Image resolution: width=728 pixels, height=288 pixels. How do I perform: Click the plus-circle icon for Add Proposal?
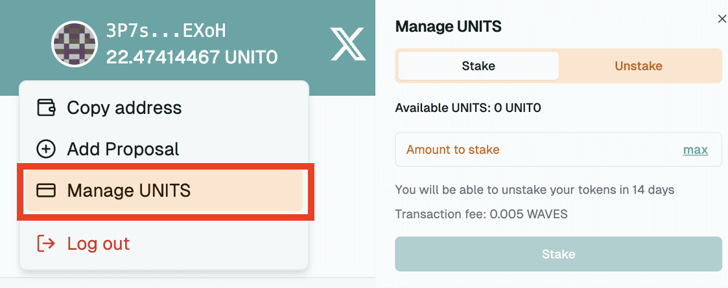pyautogui.click(x=46, y=150)
